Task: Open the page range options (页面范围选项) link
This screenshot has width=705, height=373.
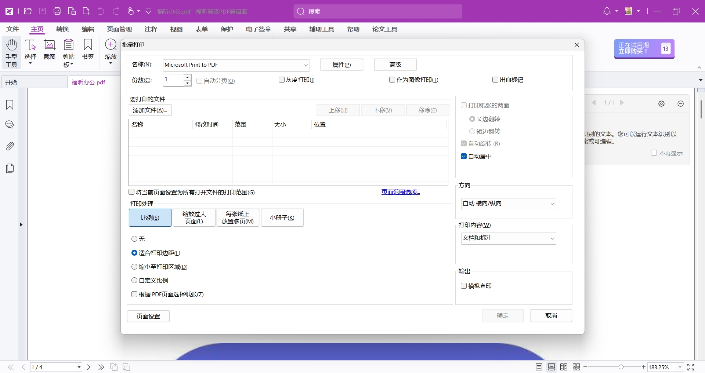Action: (401, 192)
